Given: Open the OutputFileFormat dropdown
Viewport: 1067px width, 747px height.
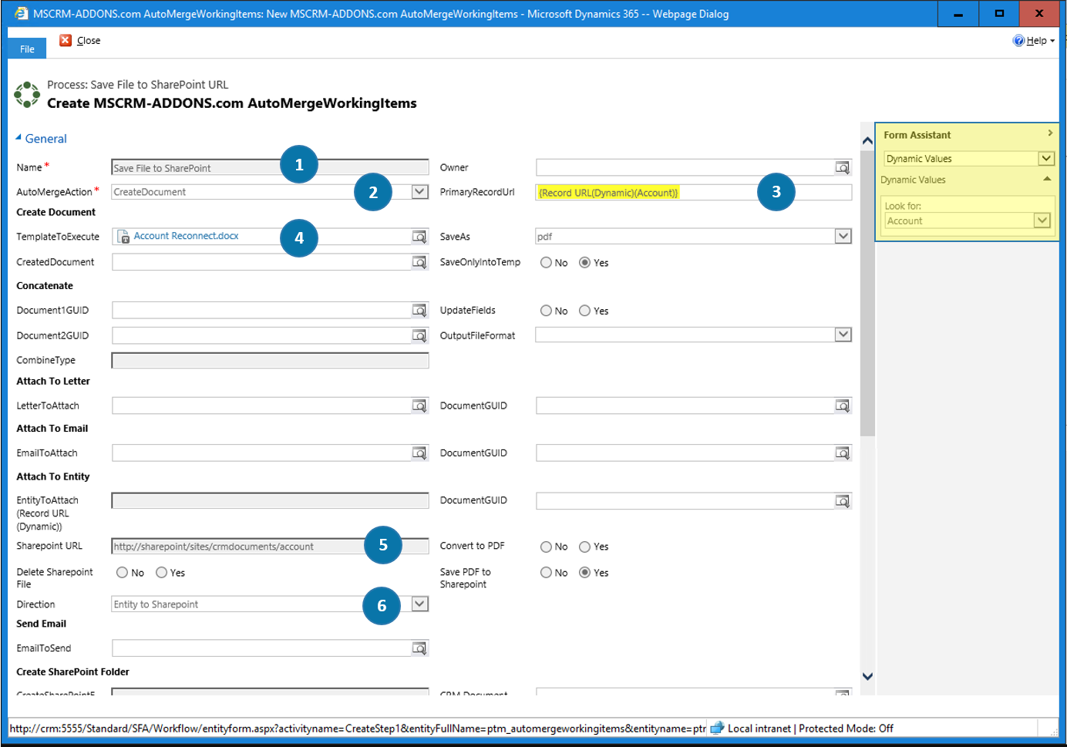Looking at the screenshot, I should click(843, 335).
